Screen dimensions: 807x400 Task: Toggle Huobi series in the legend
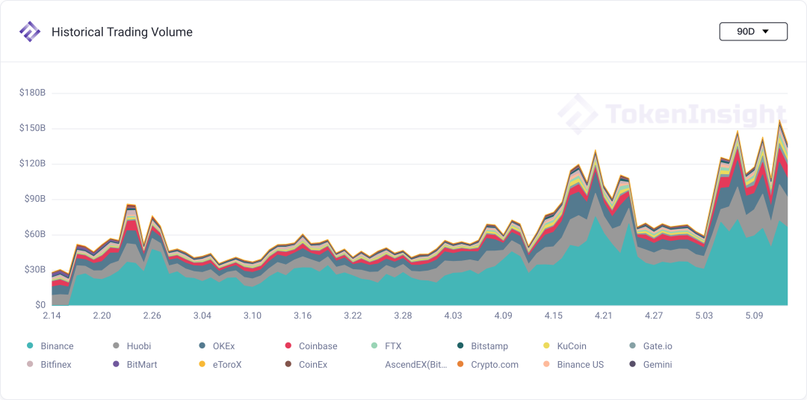132,346
